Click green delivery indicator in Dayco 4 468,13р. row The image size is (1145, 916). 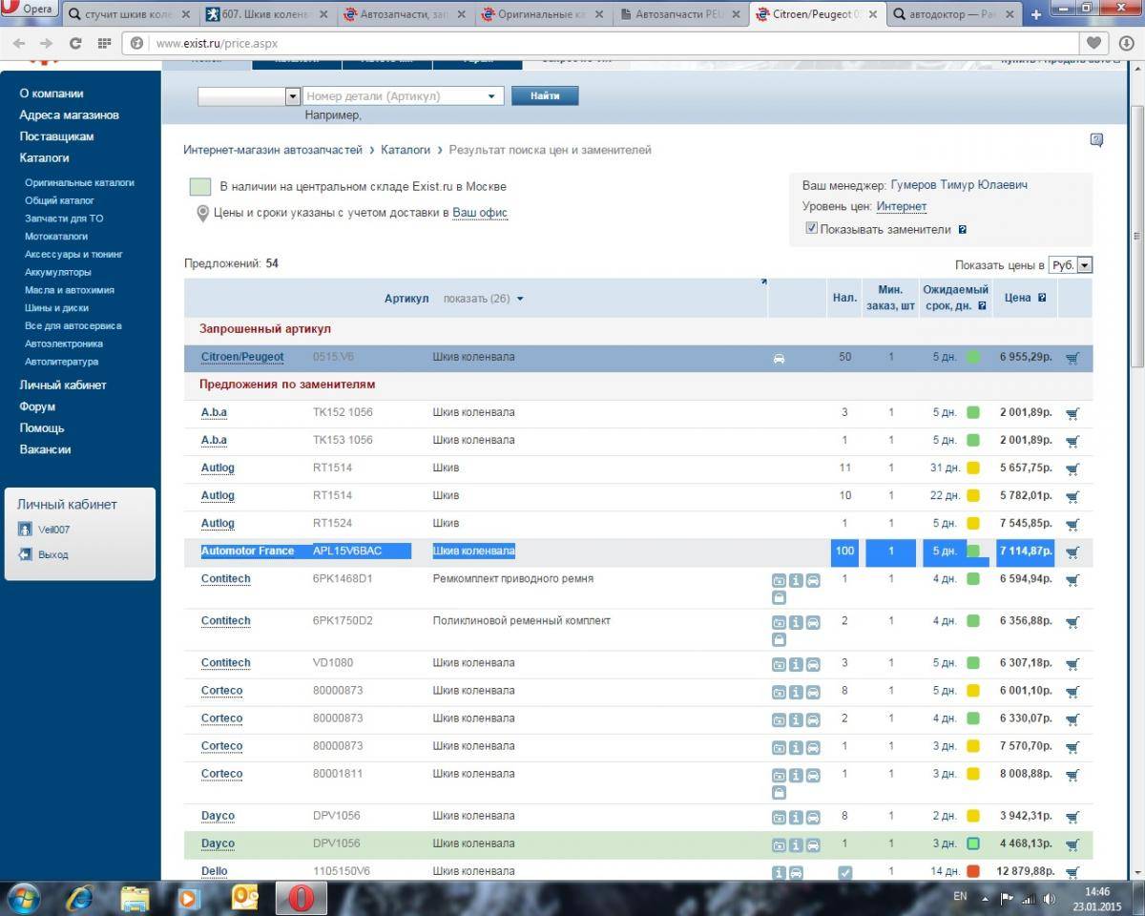tap(973, 844)
